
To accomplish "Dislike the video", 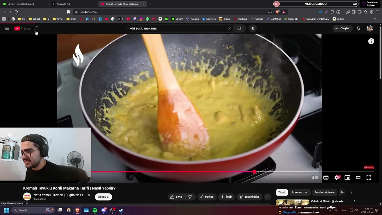I will coord(190,197).
